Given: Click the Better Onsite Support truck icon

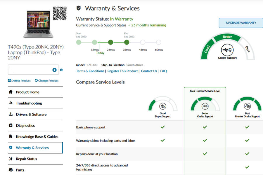Looking at the screenshot, I should tap(205, 106).
